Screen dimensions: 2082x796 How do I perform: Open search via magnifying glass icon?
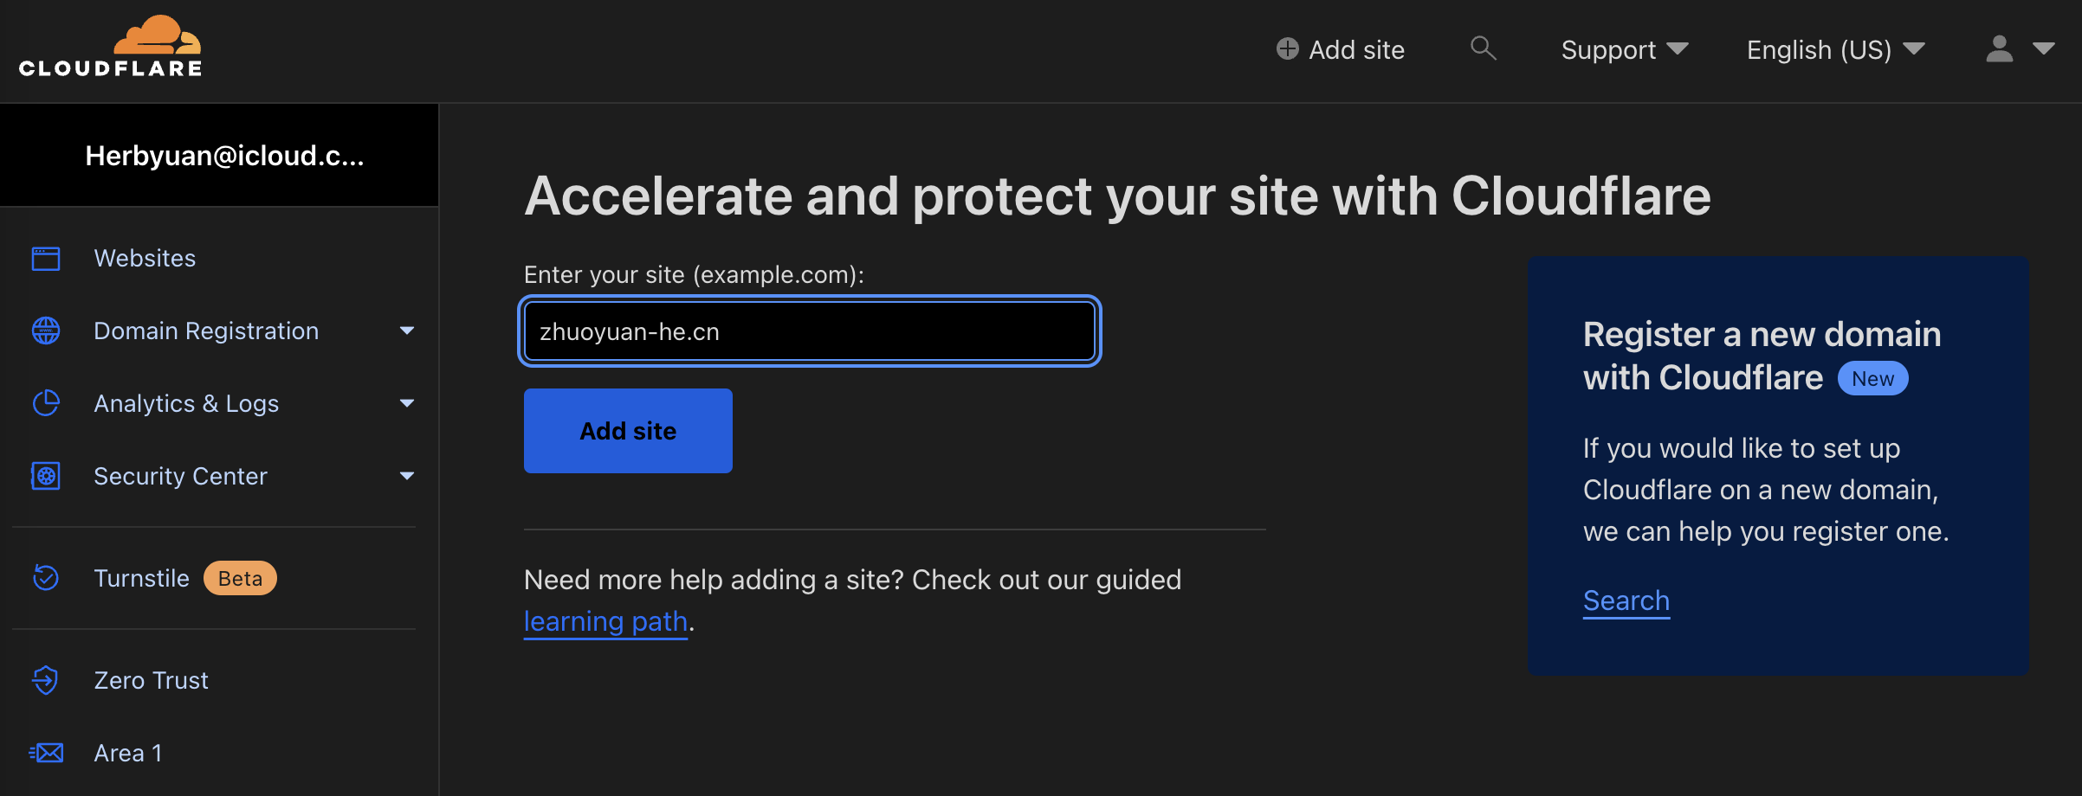click(x=1483, y=48)
